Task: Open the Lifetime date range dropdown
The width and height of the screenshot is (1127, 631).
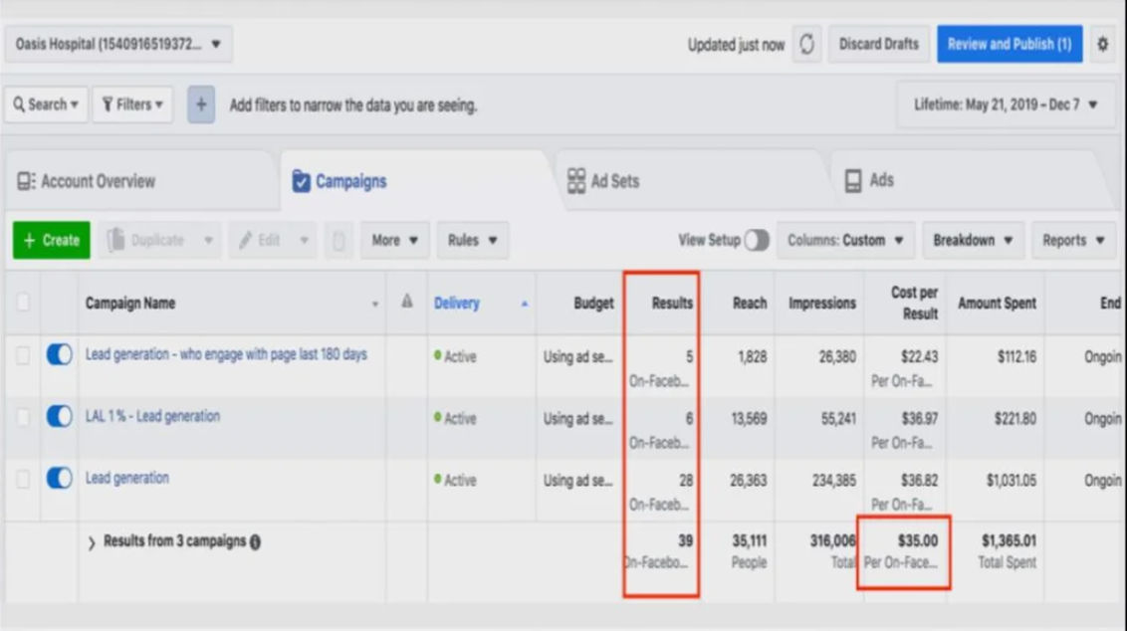Action: click(1006, 105)
